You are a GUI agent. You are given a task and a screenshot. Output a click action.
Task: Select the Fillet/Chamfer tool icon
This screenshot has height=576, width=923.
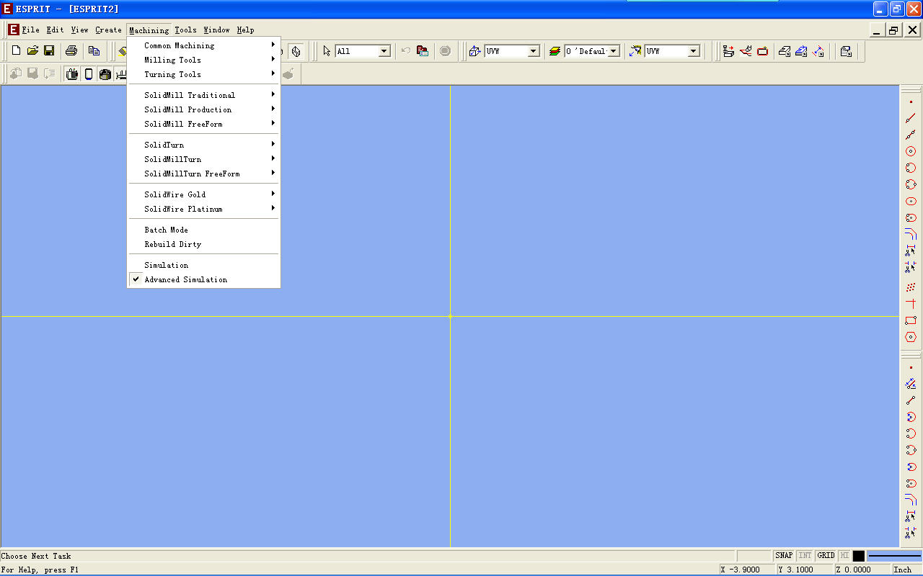point(911,234)
